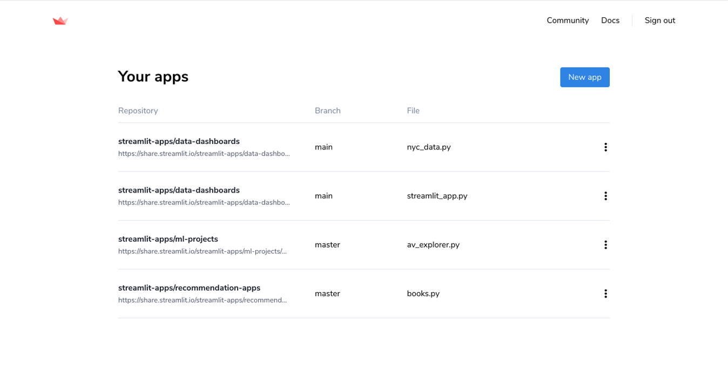Go to the Community page
728x371 pixels.
point(567,20)
